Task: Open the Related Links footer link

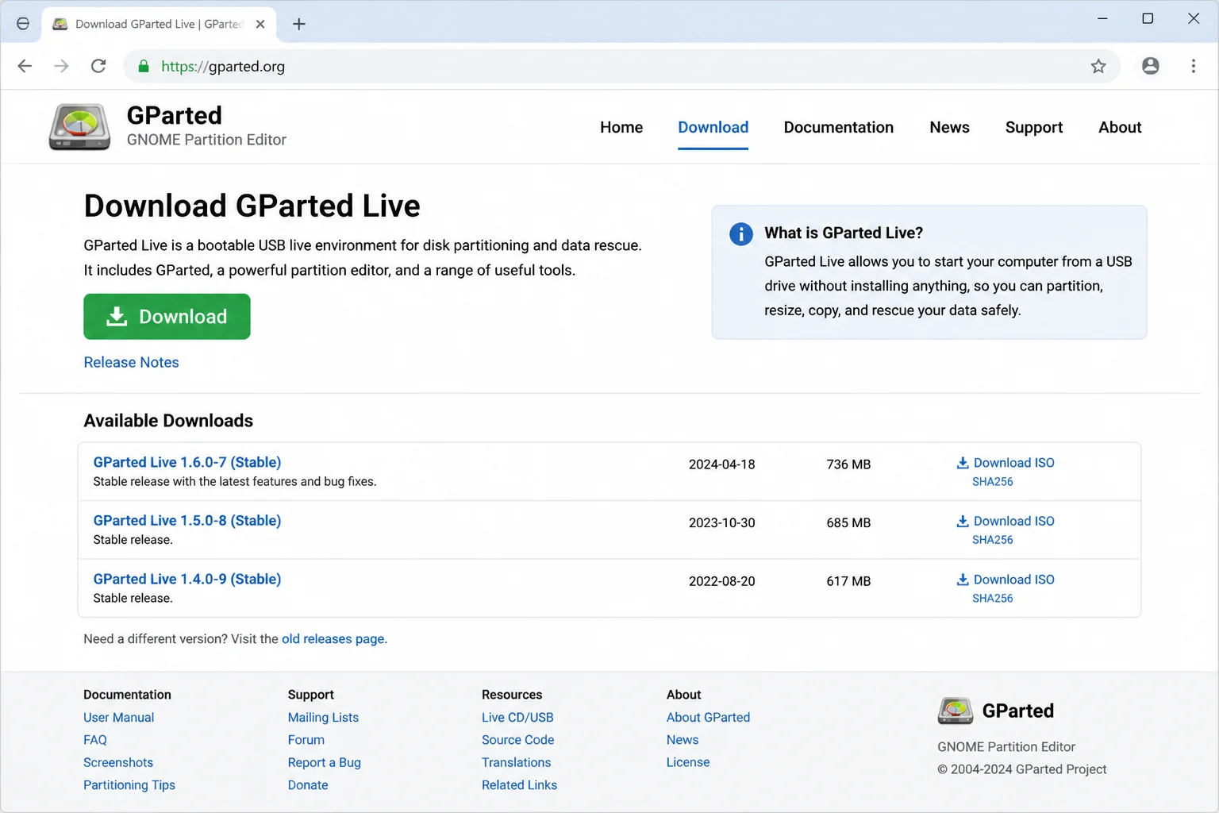Action: [519, 785]
